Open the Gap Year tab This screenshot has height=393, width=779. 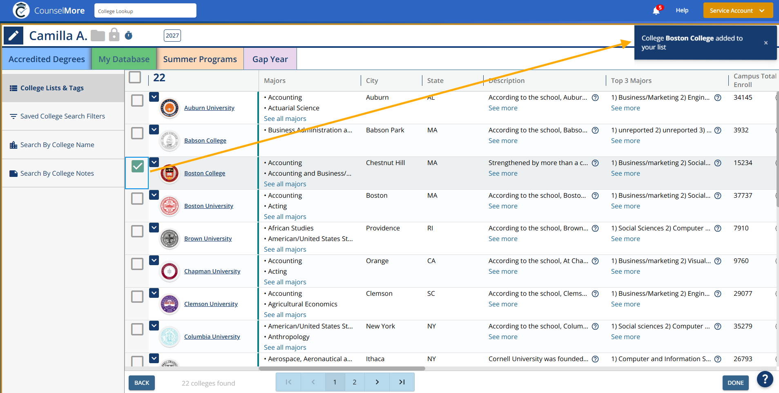[270, 59]
